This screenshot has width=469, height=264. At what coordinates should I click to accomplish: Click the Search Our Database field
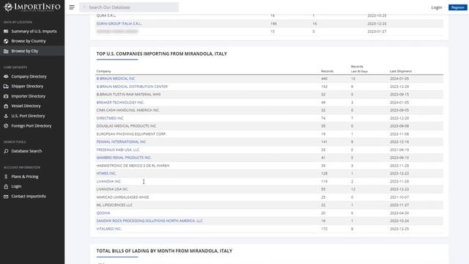pos(129,7)
